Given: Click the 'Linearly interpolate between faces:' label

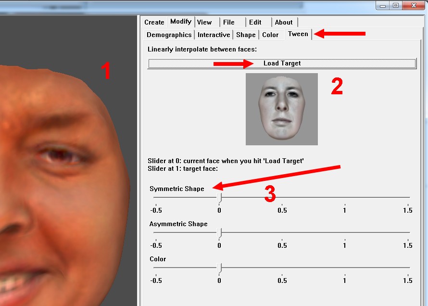Looking at the screenshot, I should (202, 50).
